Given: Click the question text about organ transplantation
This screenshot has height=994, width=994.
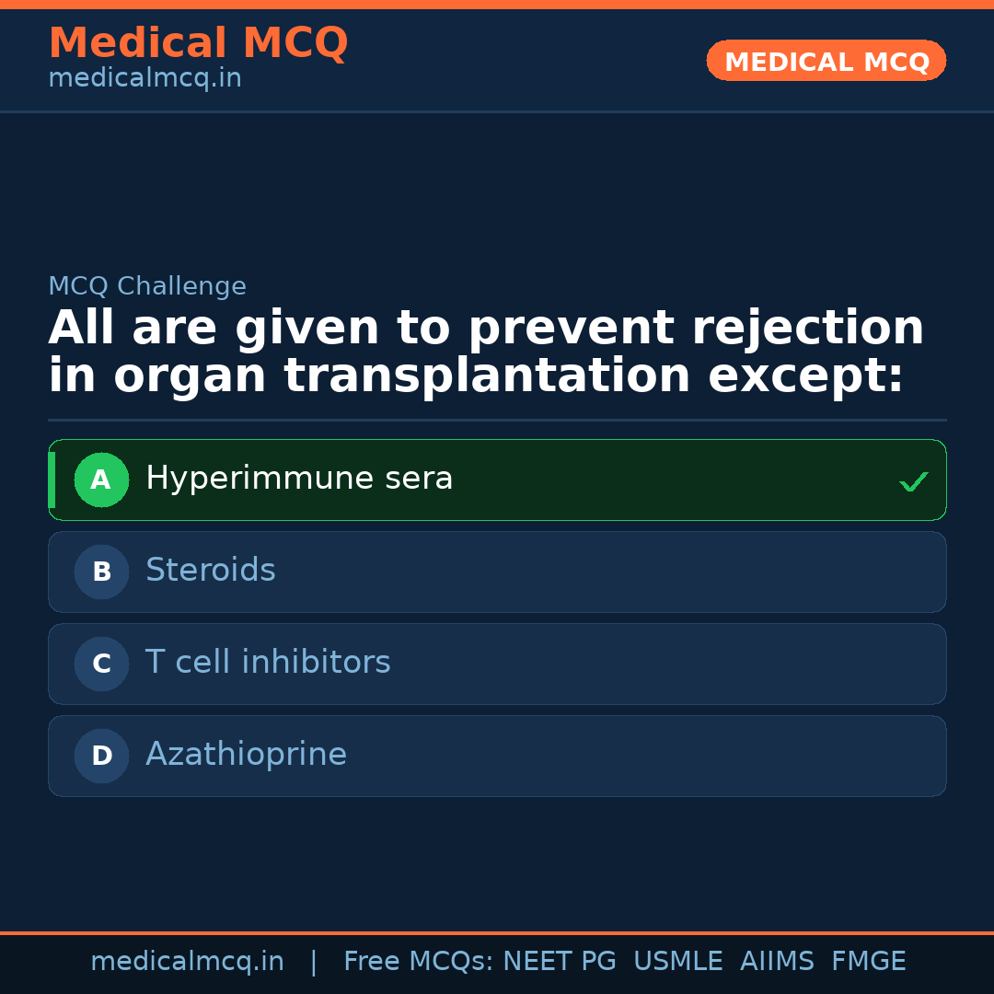Looking at the screenshot, I should (486, 353).
